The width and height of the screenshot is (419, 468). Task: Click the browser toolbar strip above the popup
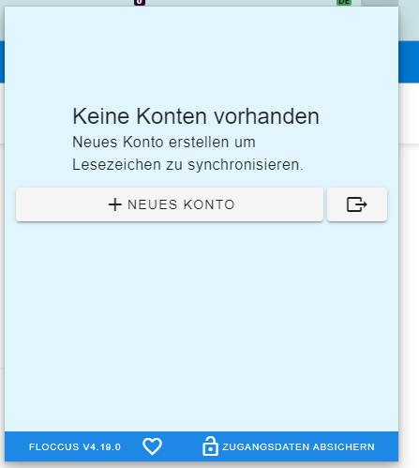[237, 3]
